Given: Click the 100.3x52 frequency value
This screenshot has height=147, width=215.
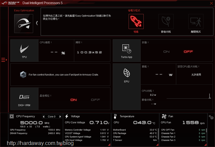Looking at the screenshot, I should (x=89, y=52).
